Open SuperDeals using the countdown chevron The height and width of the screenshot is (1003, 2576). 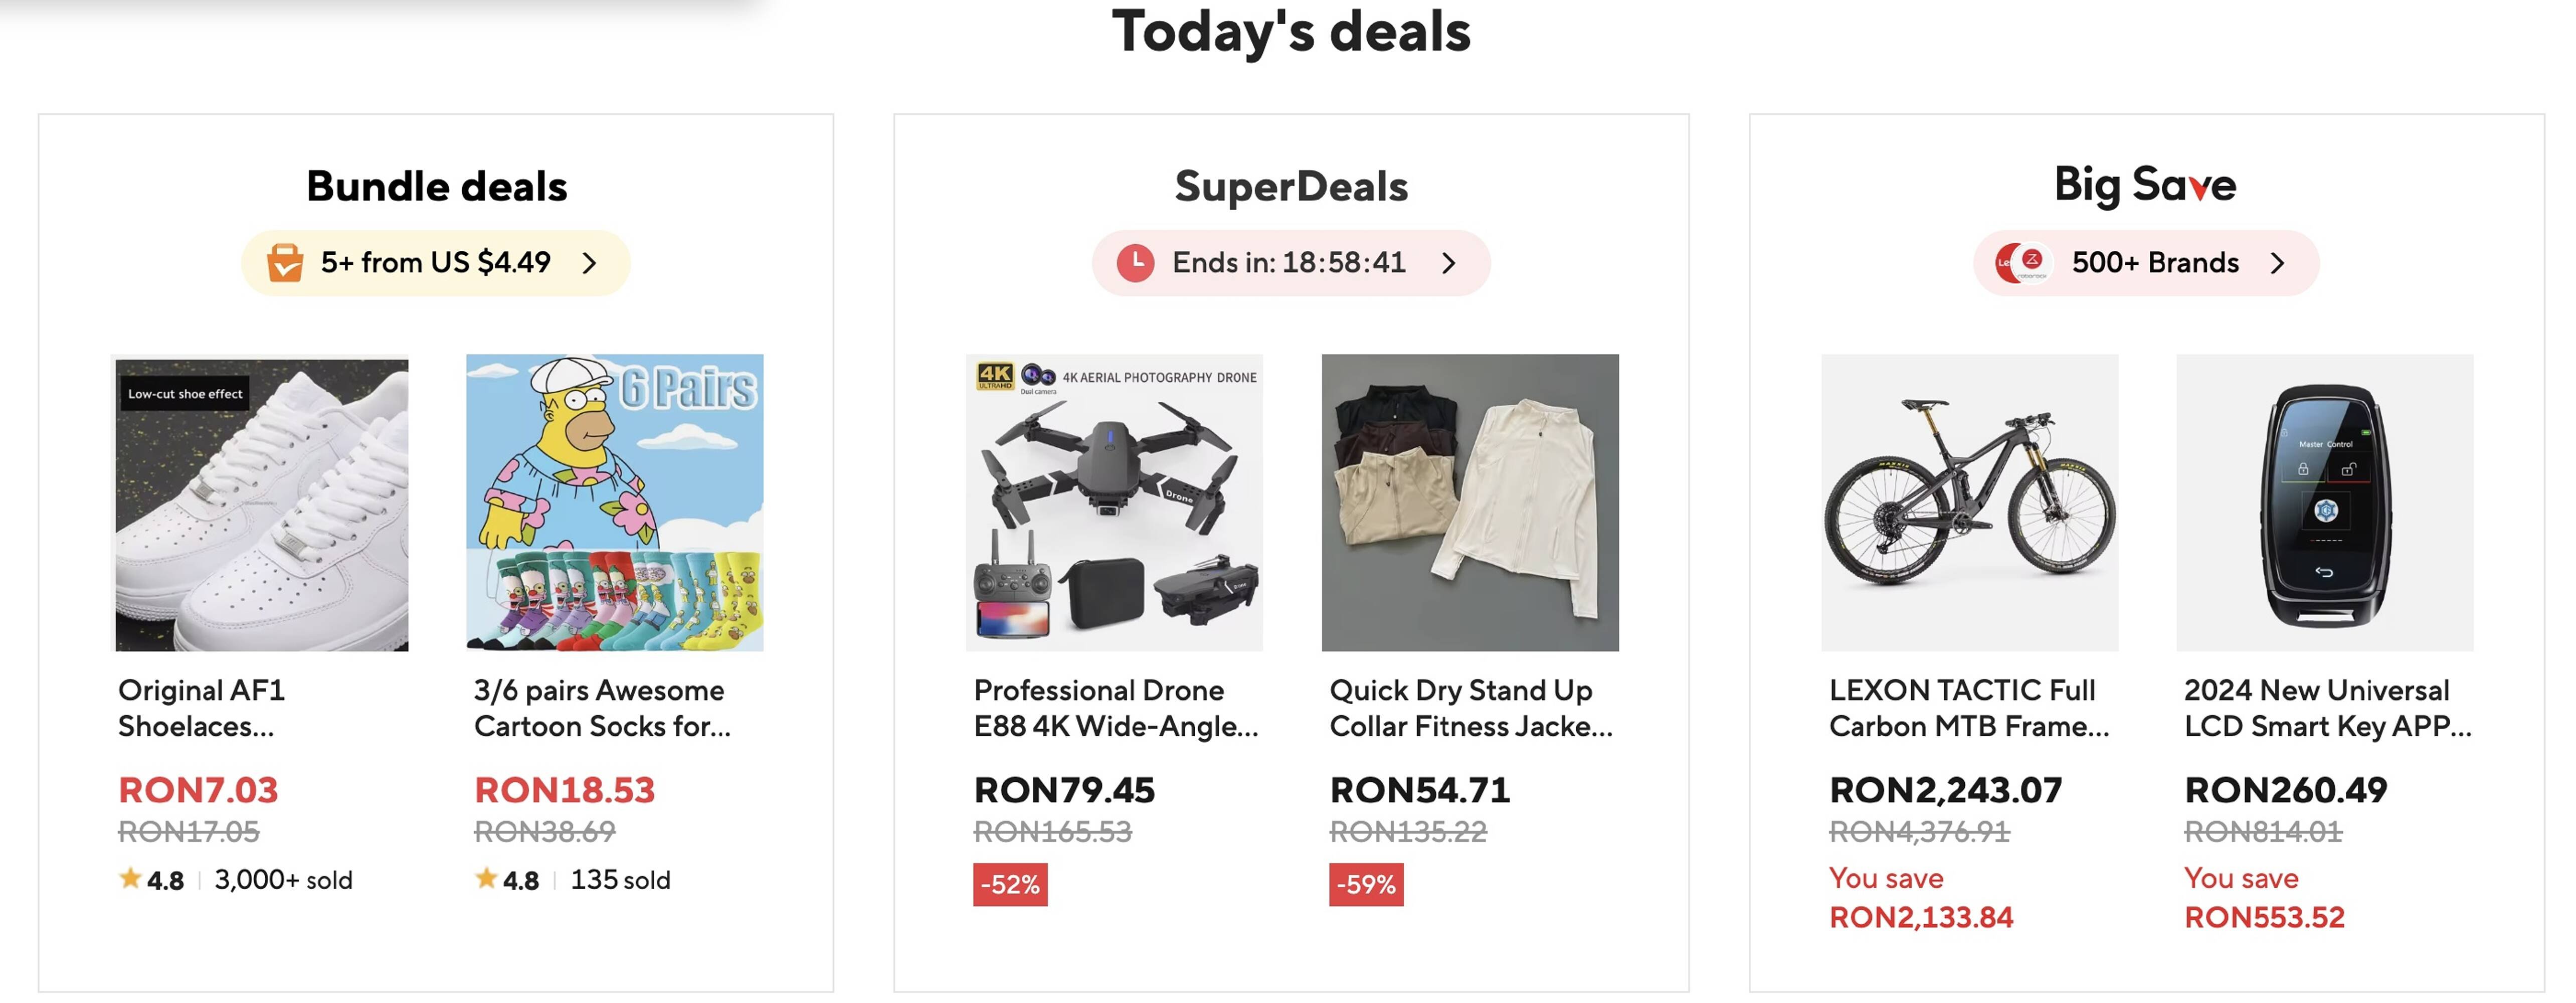1449,263
